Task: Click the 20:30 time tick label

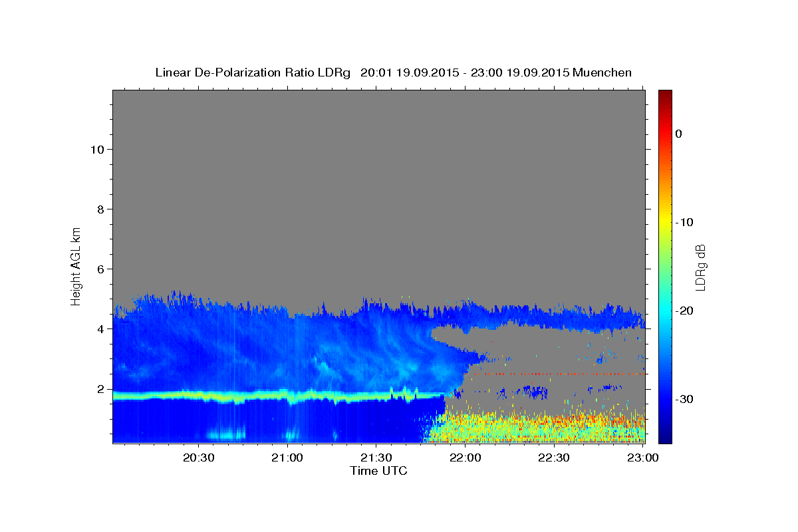Action: 199,458
